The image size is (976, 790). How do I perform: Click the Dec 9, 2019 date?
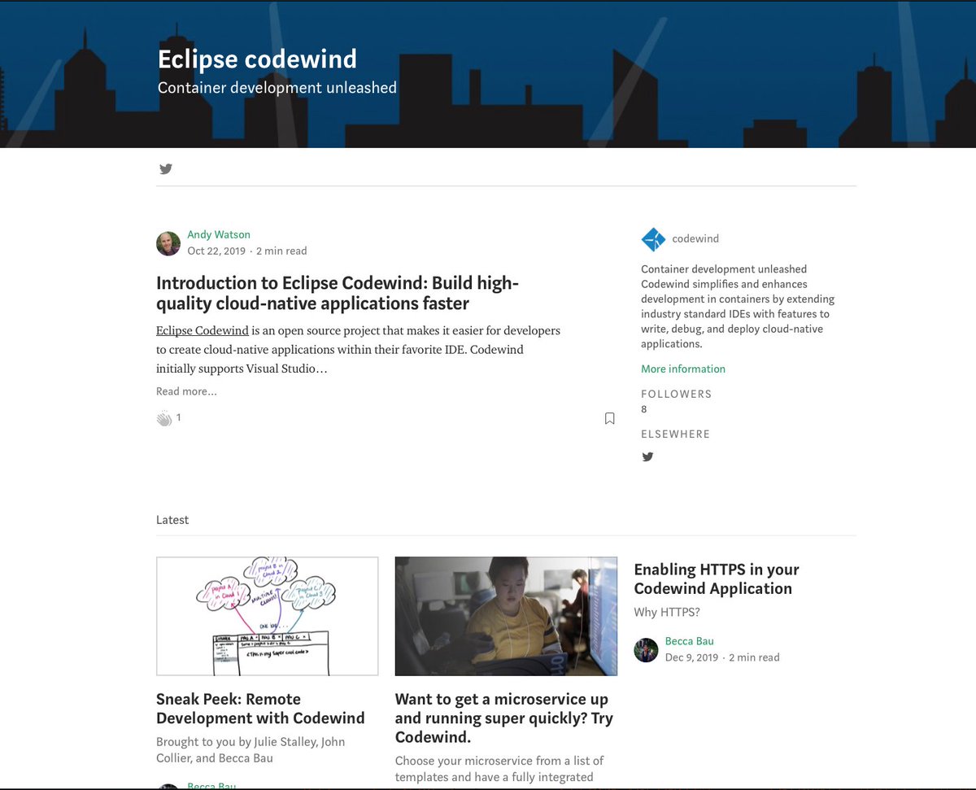[692, 657]
